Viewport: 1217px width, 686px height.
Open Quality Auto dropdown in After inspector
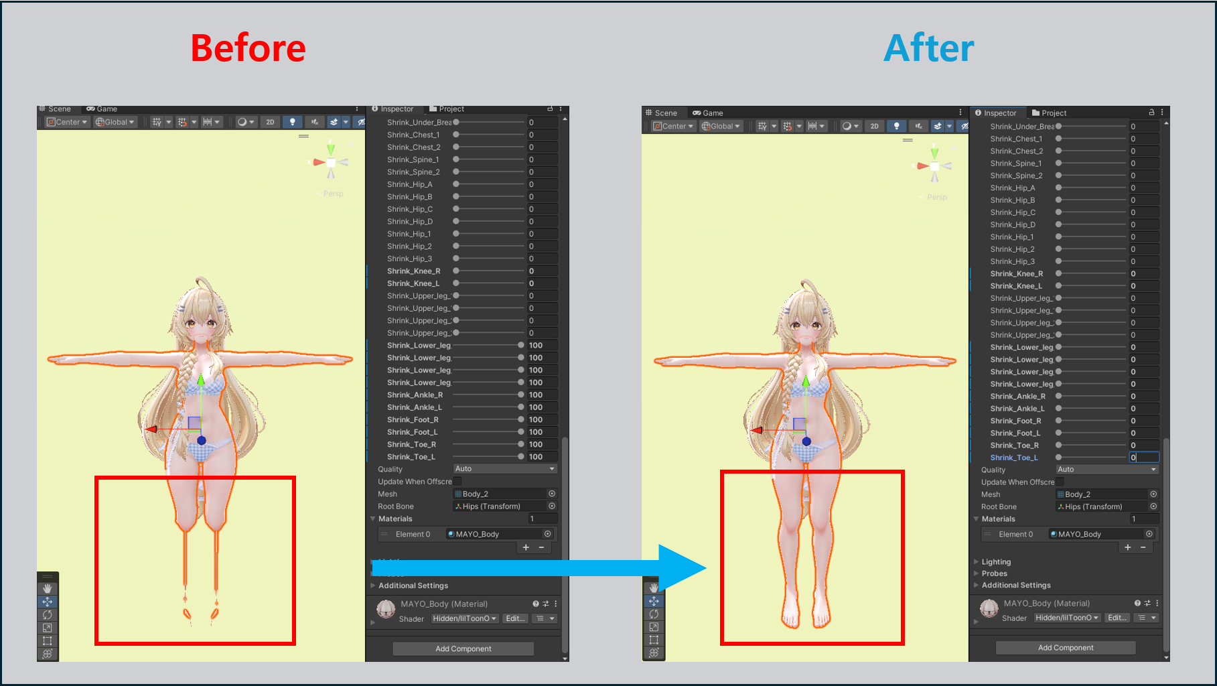1107,470
